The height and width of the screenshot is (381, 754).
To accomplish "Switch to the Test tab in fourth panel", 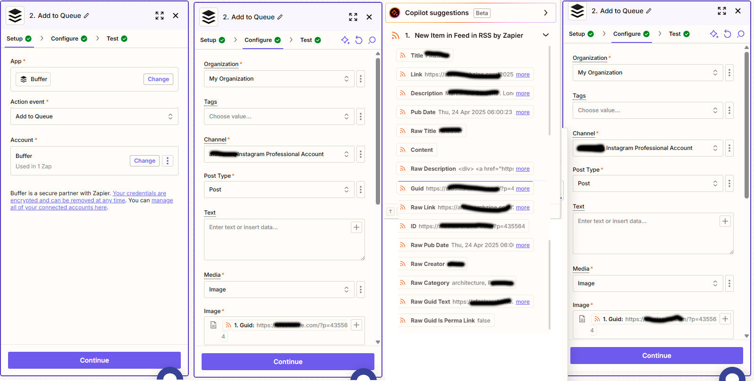I will click(679, 34).
